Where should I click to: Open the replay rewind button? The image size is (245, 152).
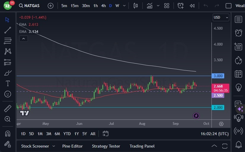[192, 6]
